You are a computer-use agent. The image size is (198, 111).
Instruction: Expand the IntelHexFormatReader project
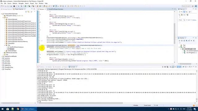[x=2, y=56]
